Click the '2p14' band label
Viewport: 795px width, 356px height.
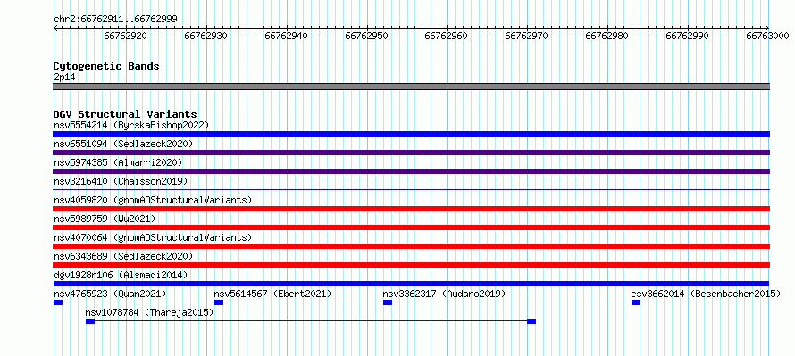click(x=64, y=78)
